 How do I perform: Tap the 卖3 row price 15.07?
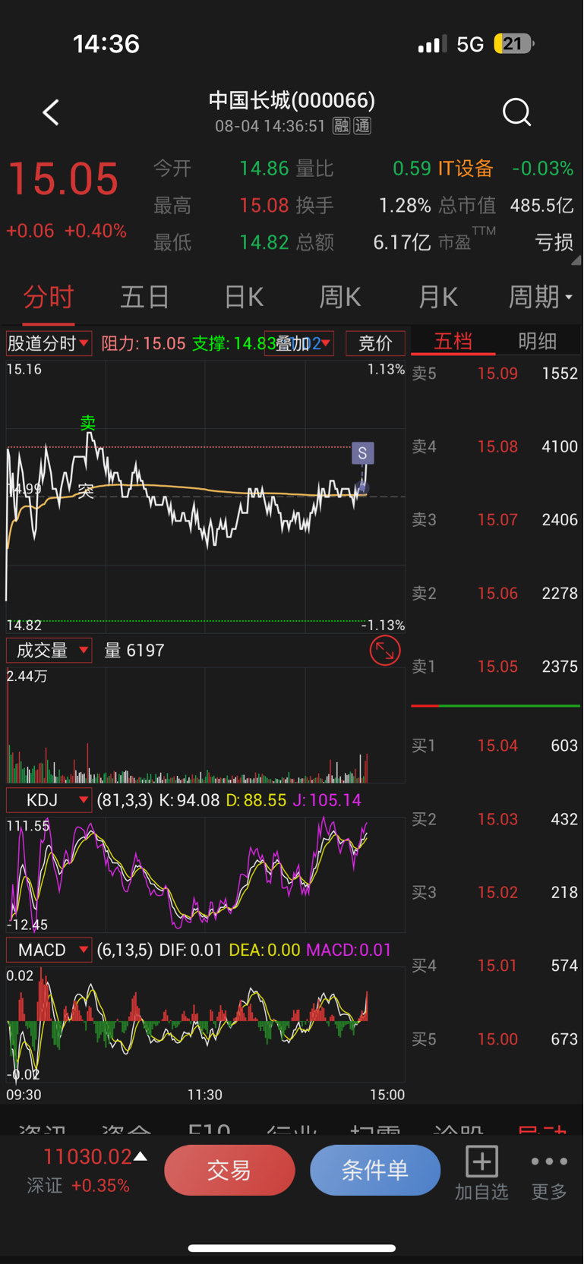(497, 520)
